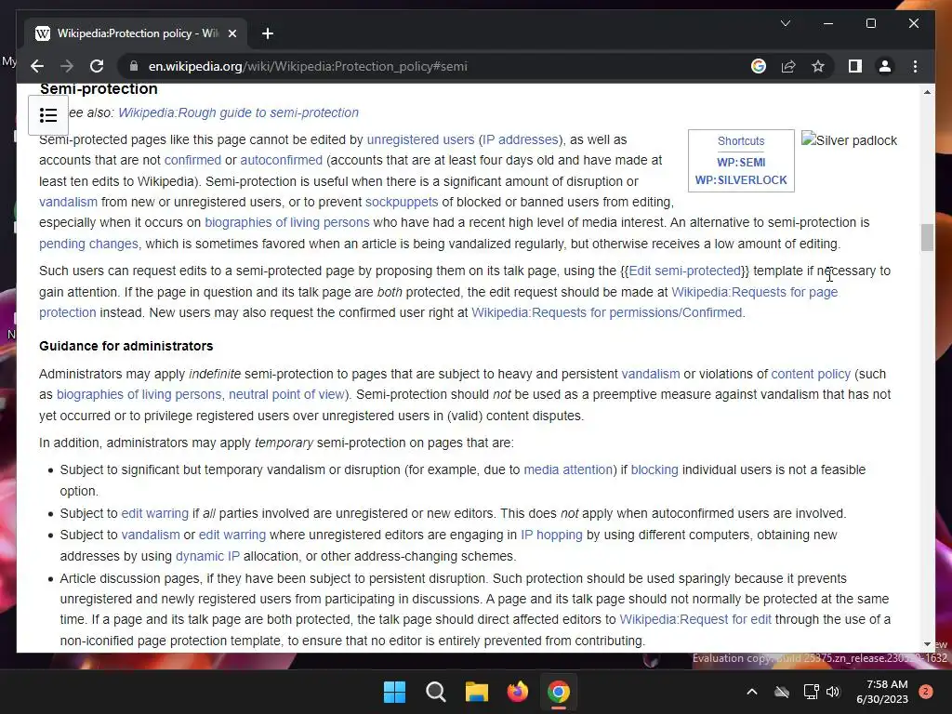Viewport: 952px width, 714px height.
Task: Click the Chrome taskbar icon
Action: pyautogui.click(x=559, y=692)
